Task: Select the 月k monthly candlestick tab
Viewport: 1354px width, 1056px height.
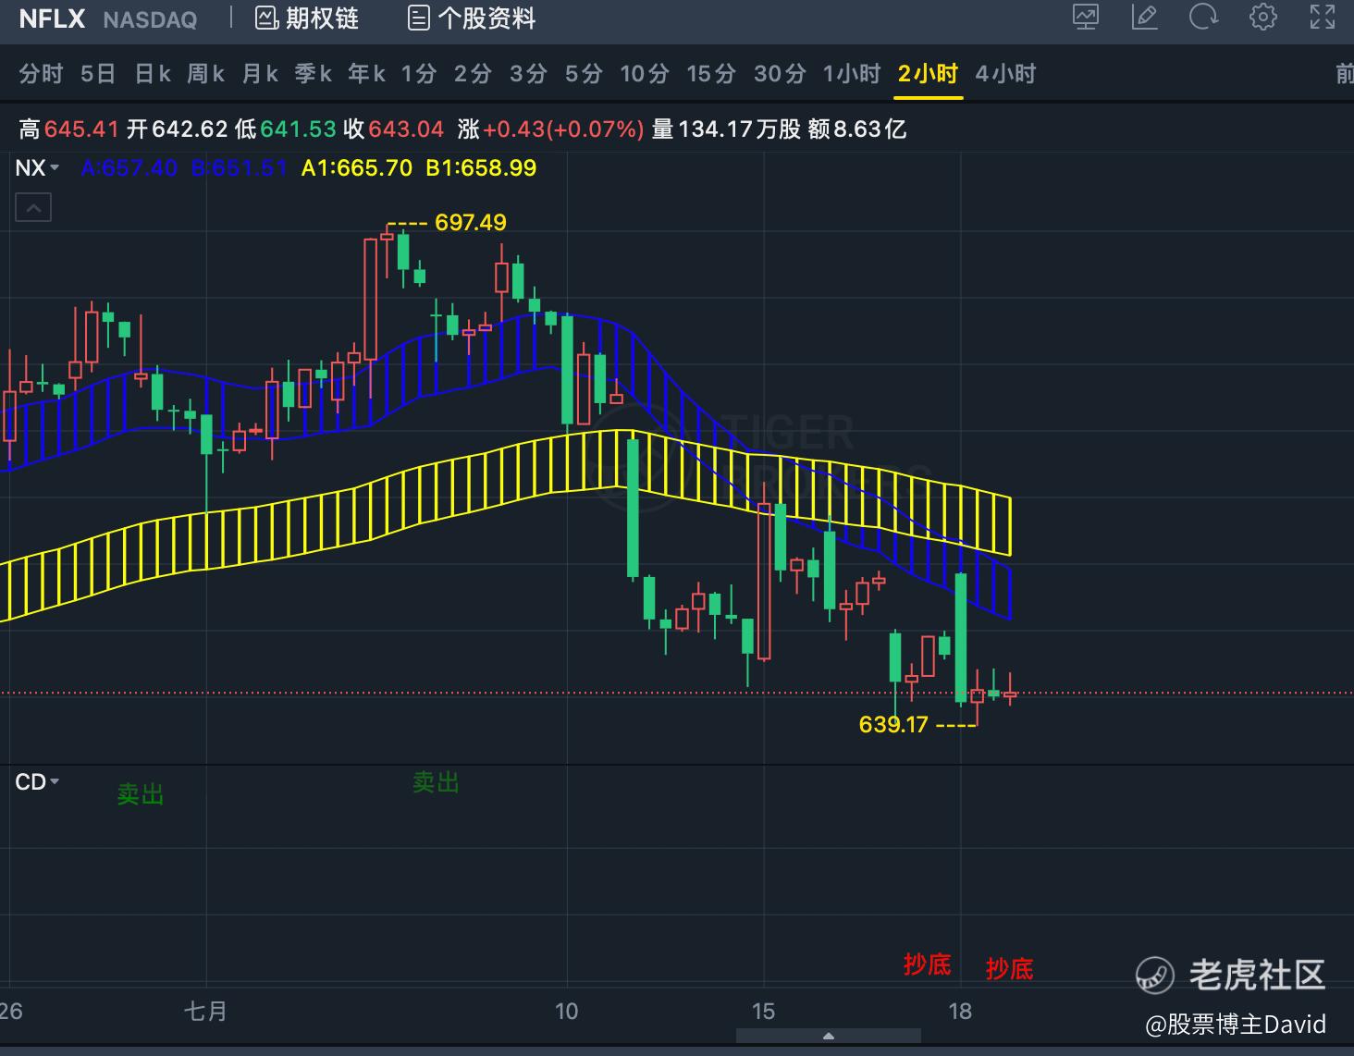Action: point(260,74)
